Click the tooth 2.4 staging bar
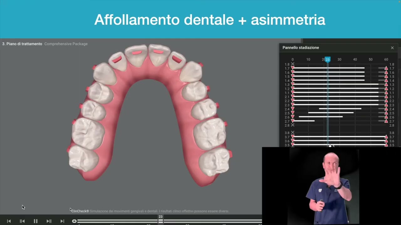 (340, 108)
